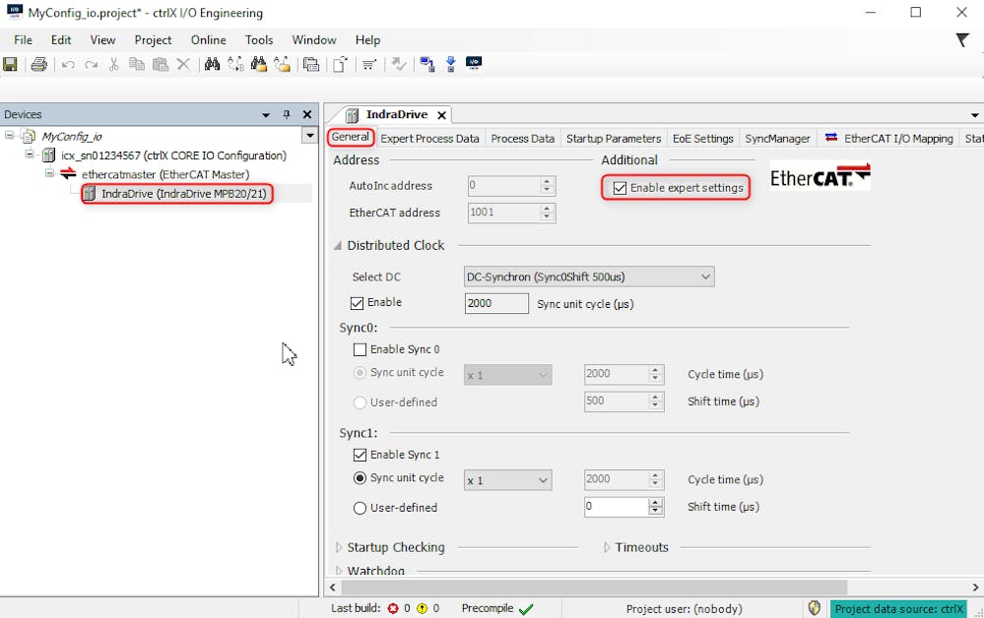Viewport: 984px width, 618px height.
Task: Switch to the Expert Process Data tab
Action: (429, 139)
